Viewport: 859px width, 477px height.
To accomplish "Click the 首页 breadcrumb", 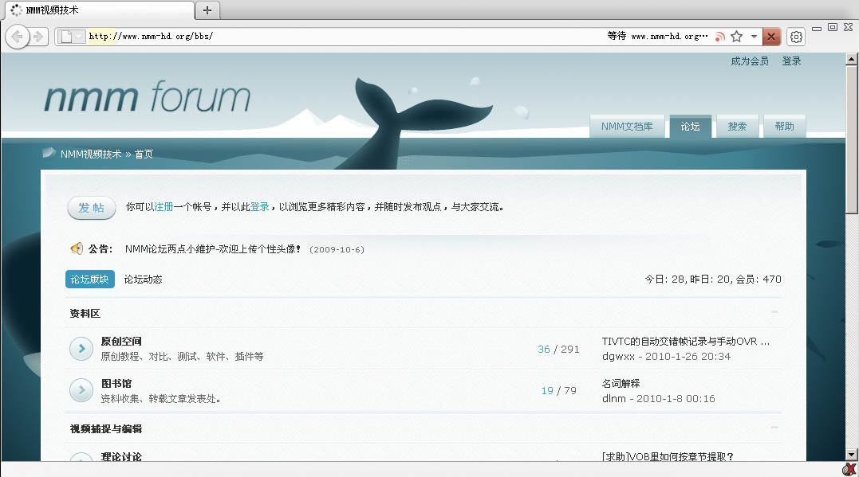I will (x=144, y=154).
